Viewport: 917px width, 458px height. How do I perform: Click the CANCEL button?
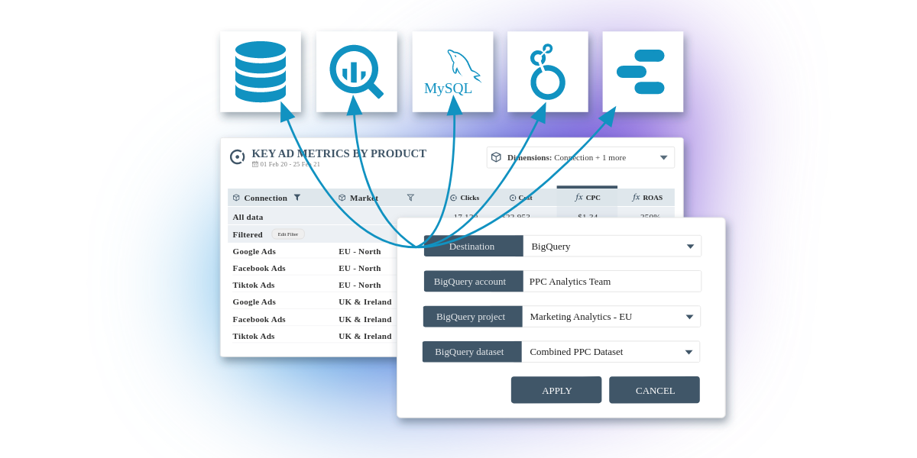[655, 390]
